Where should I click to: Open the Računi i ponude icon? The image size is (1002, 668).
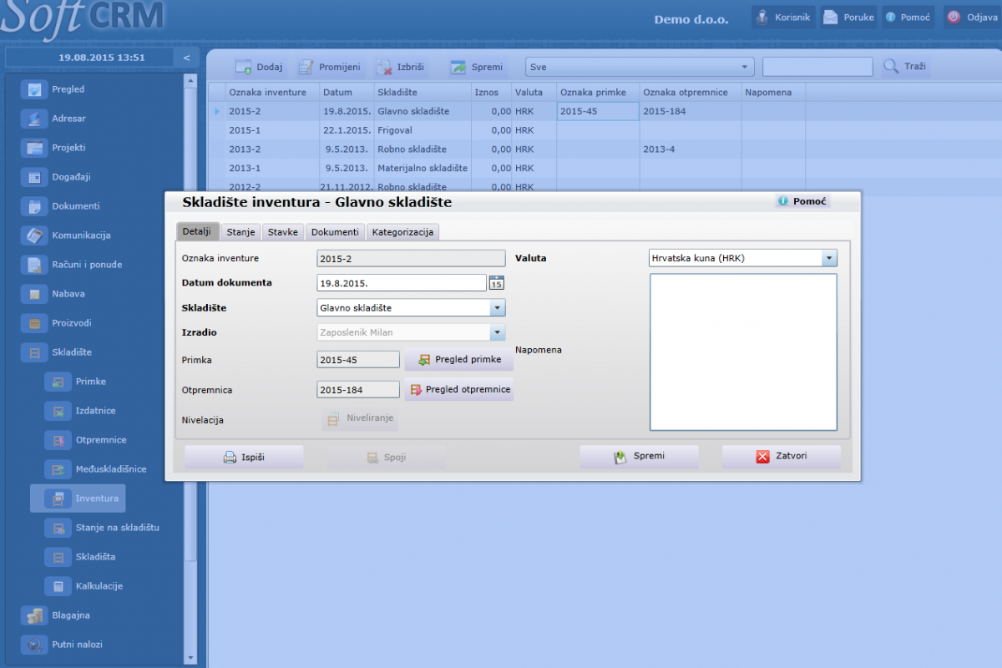tap(34, 265)
